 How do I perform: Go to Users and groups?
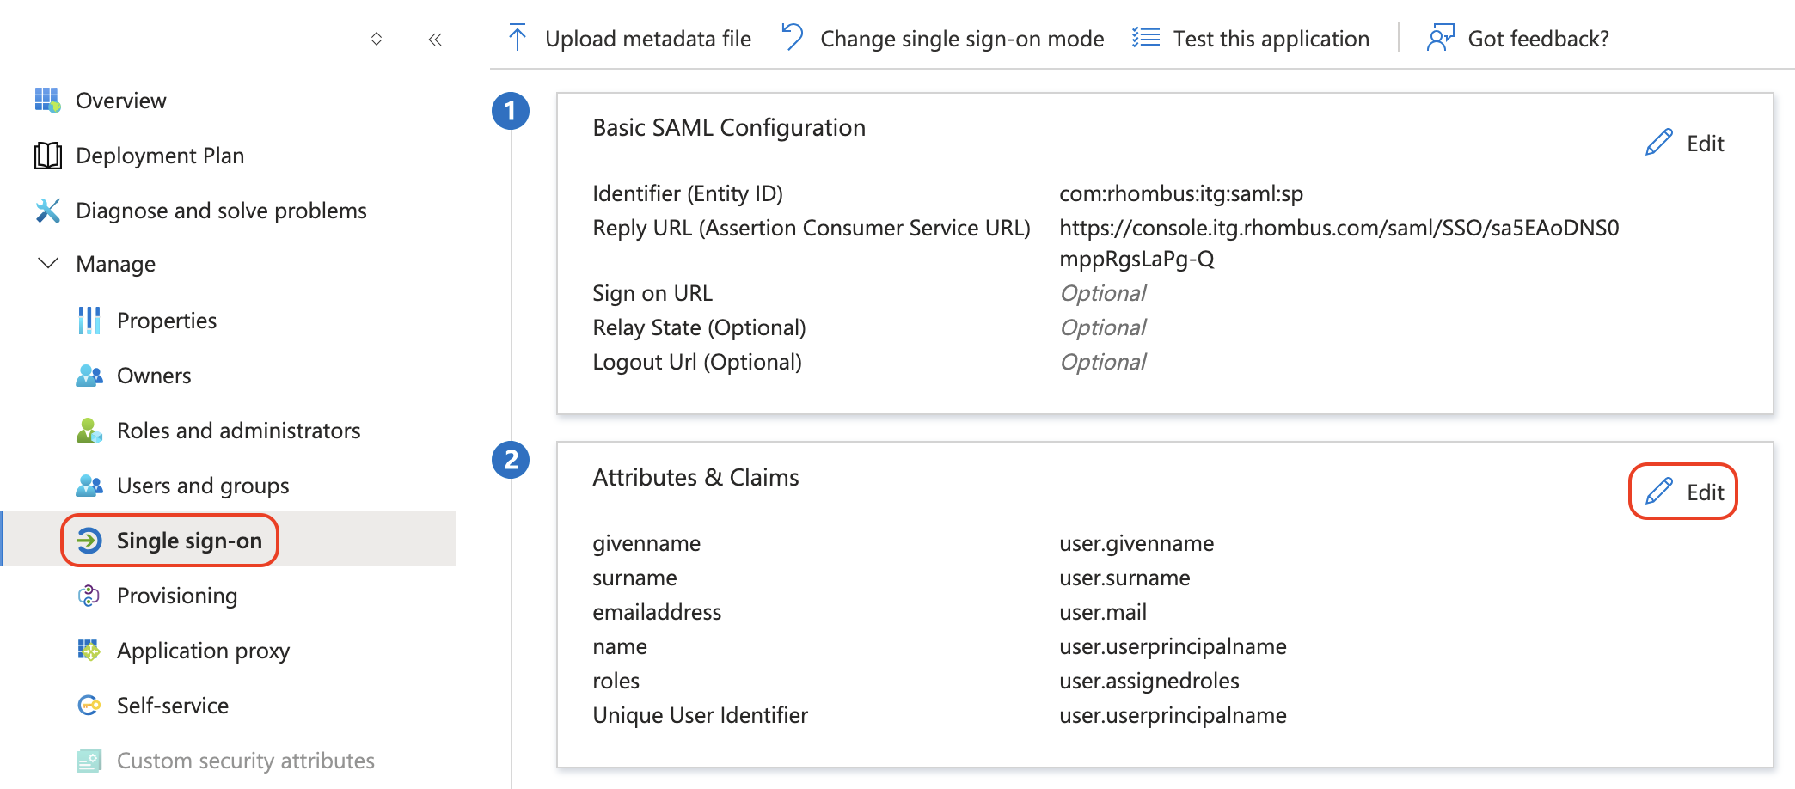coord(203,486)
